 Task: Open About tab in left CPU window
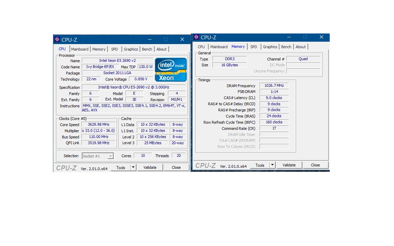click(161, 49)
